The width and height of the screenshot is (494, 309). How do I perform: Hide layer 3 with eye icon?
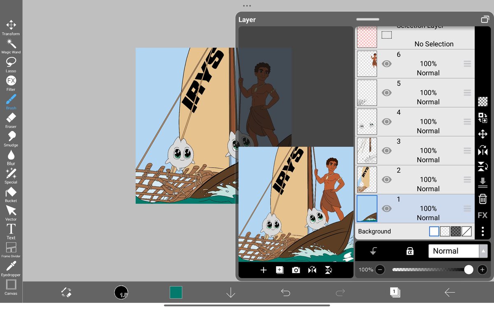387,151
